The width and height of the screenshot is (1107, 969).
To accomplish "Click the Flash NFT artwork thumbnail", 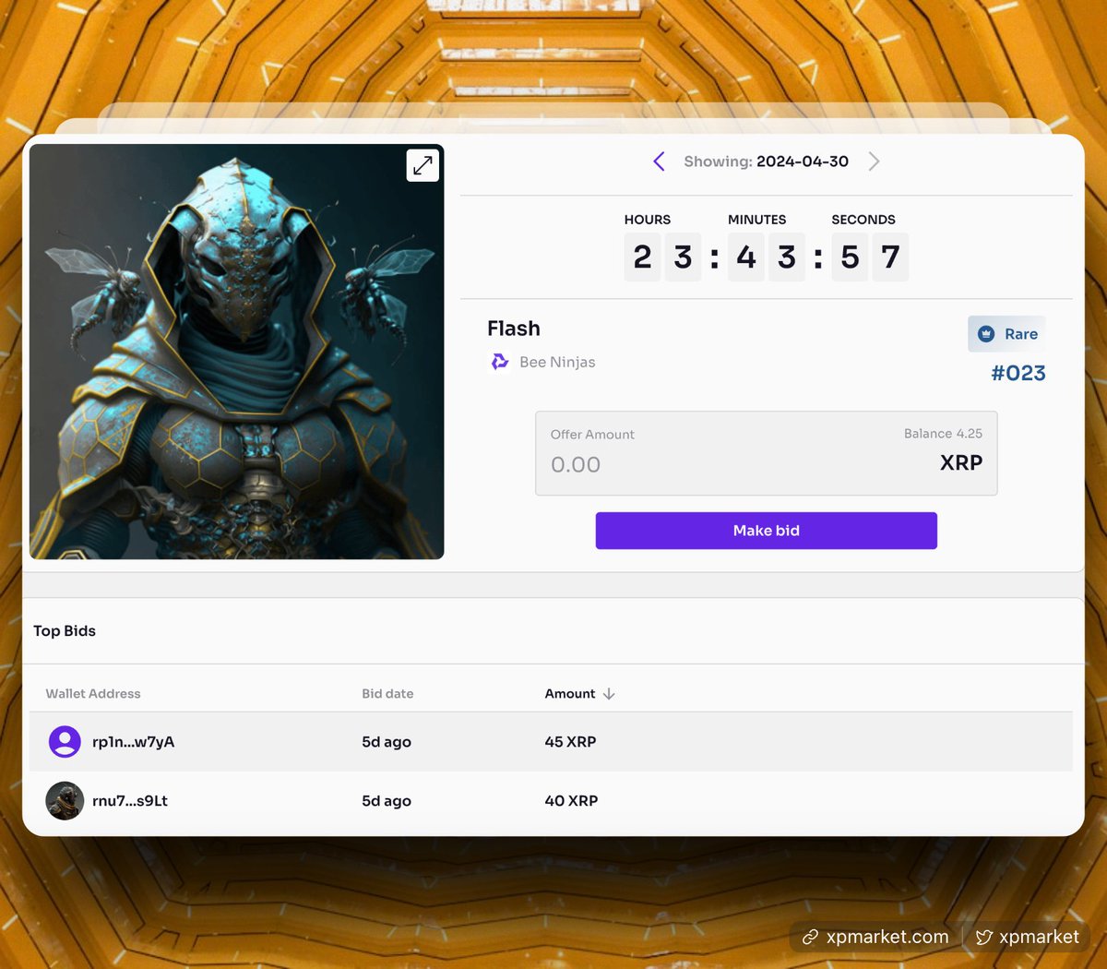I will 236,352.
